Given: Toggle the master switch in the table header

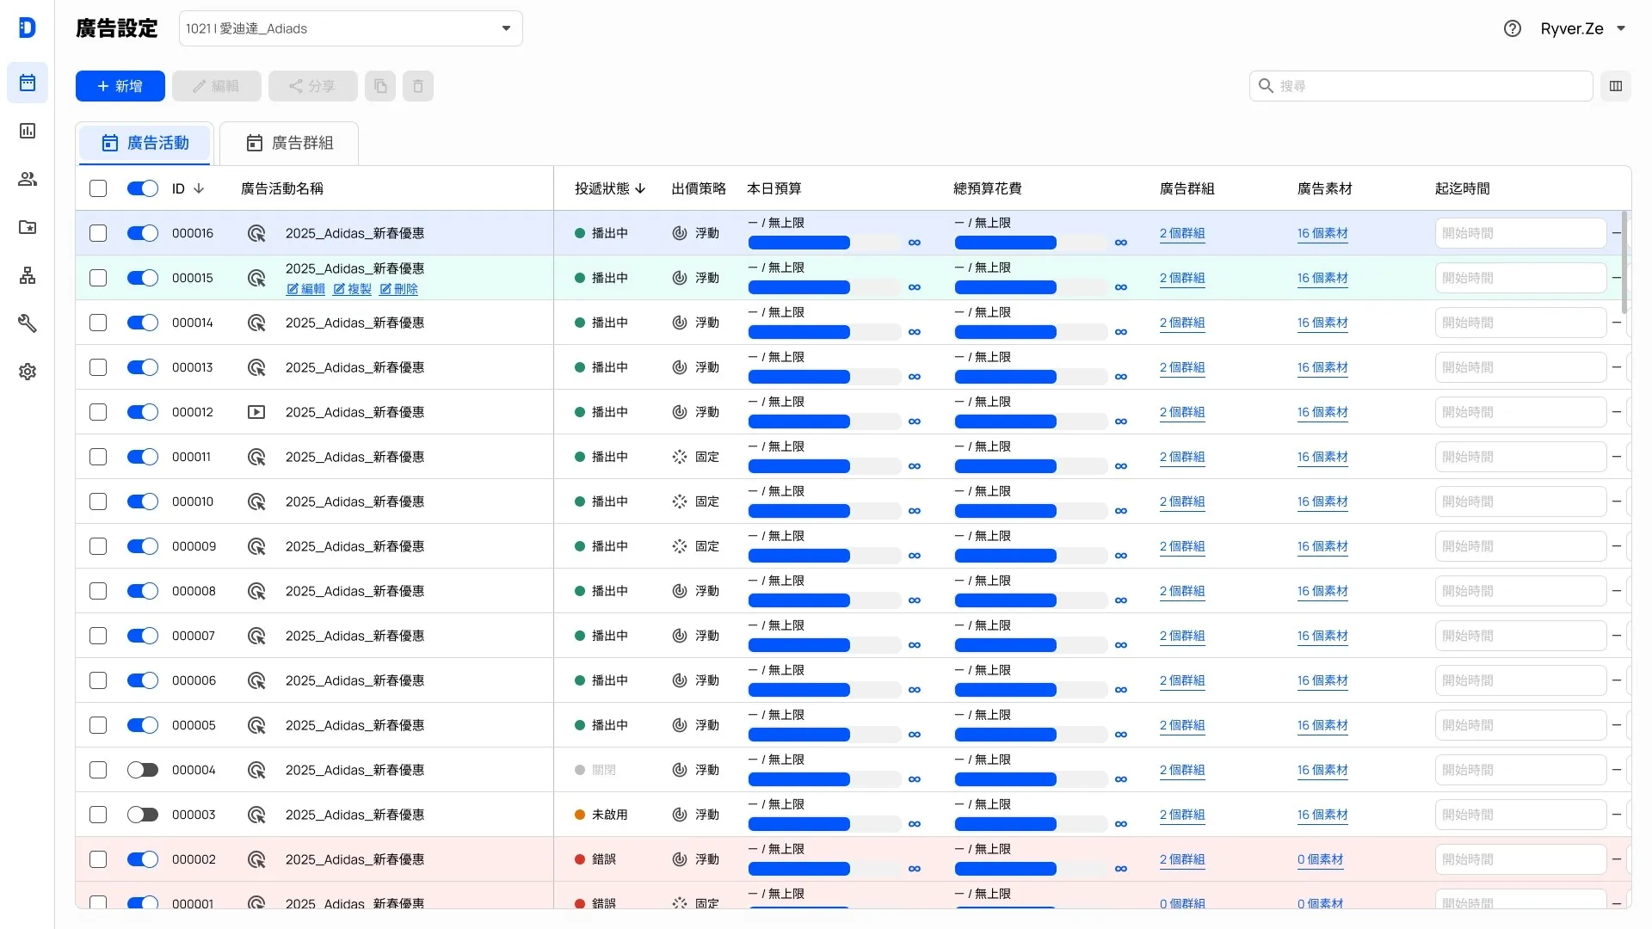Looking at the screenshot, I should (143, 188).
